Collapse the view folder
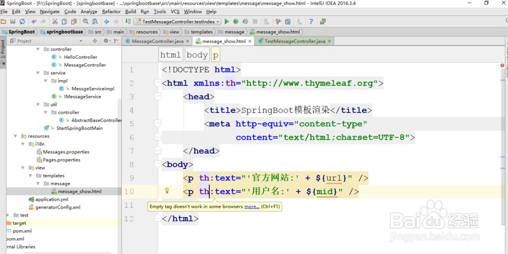 (23, 168)
